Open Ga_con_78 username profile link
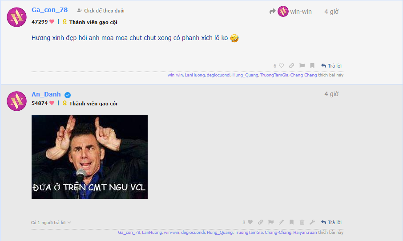Screen dimensions: 403x241 (x=50, y=10)
